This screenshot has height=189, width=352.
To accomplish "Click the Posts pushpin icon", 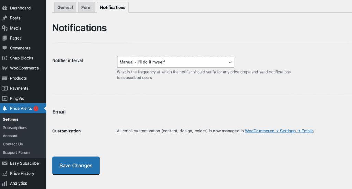I will [x=5, y=18].
